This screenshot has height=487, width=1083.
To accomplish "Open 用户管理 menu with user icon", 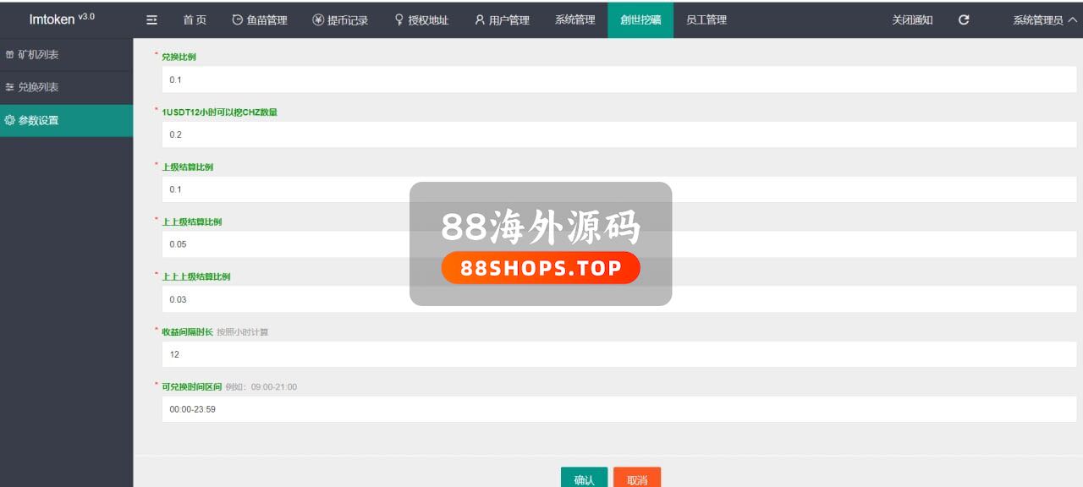I will click(502, 20).
